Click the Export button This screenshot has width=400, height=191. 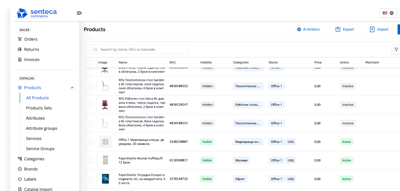click(x=345, y=30)
